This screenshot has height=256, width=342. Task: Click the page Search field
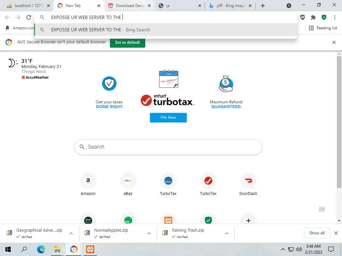pos(168,147)
